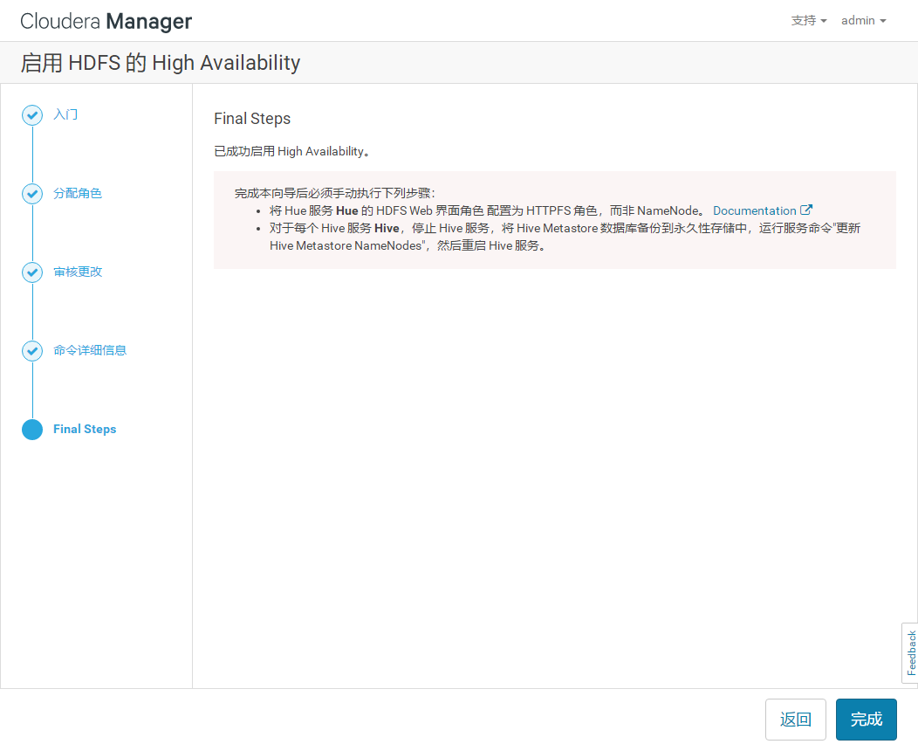Viewport: 918px width, 751px height.
Task: Go to the 入门 wizard step
Action: 65,114
